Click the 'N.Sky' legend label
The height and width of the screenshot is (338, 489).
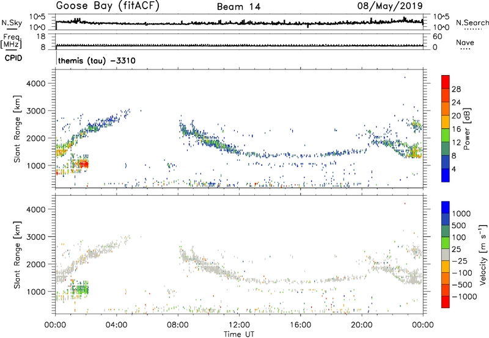12,23
